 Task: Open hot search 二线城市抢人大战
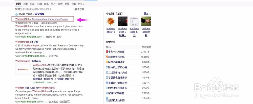pos(118,72)
